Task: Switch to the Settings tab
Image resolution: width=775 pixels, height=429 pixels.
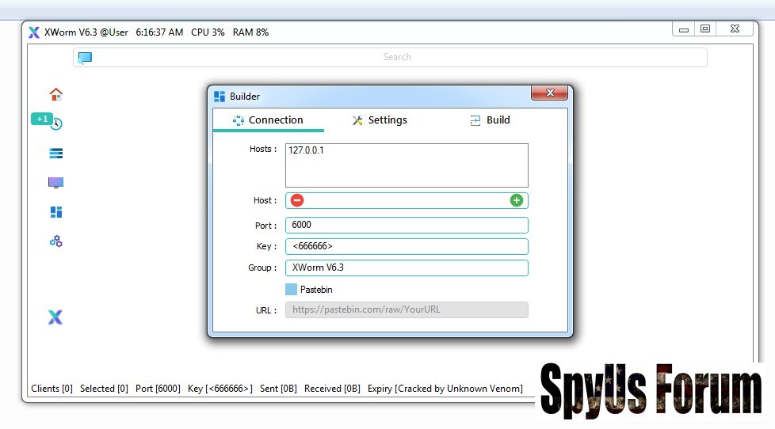Action: pyautogui.click(x=379, y=120)
